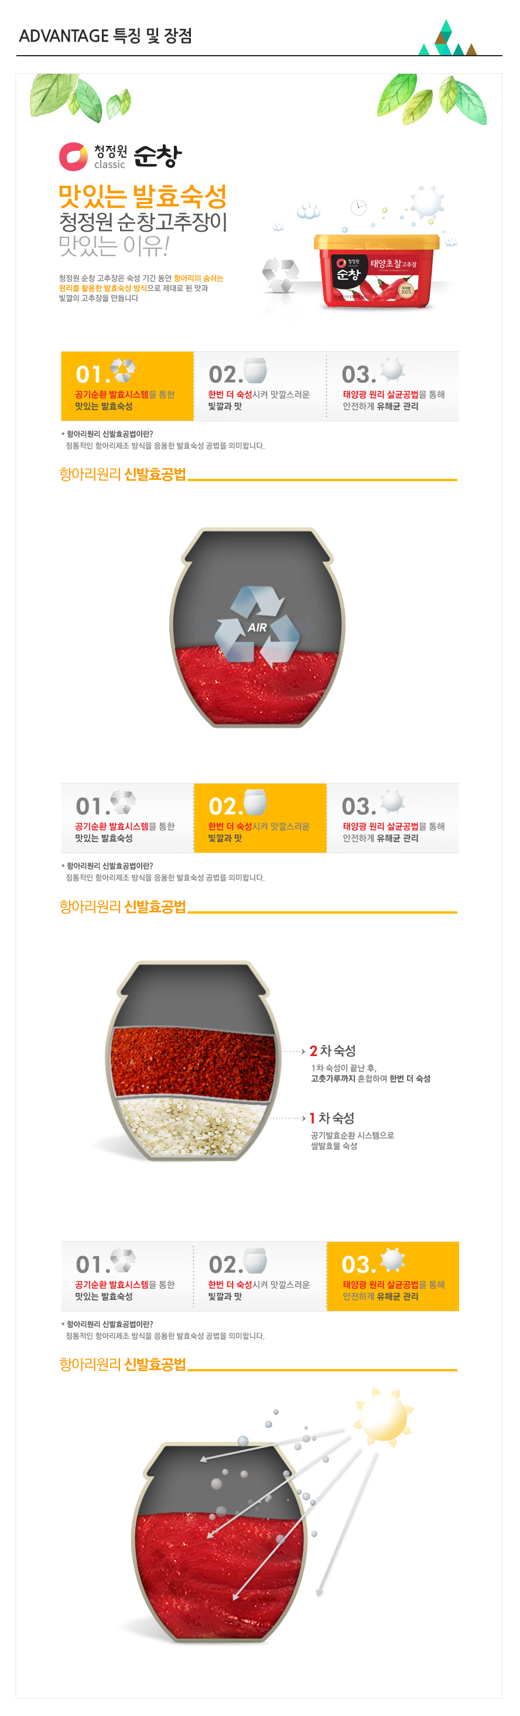The width and height of the screenshot is (520, 1716).
Task: Click the 1차 숙성 label beside the jar
Action: (331, 1118)
